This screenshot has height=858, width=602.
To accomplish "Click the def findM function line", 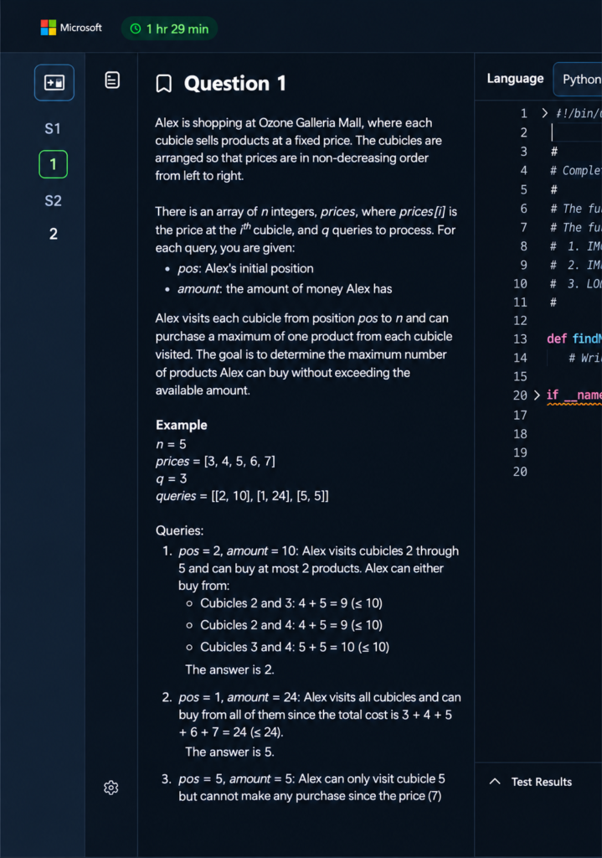I will tap(574, 339).
